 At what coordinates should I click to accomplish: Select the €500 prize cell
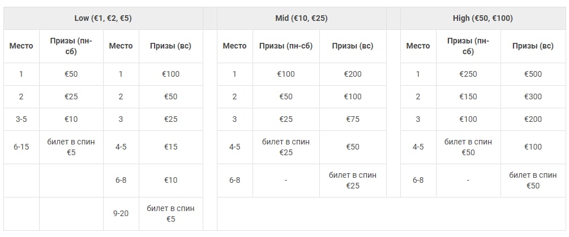[x=533, y=74]
